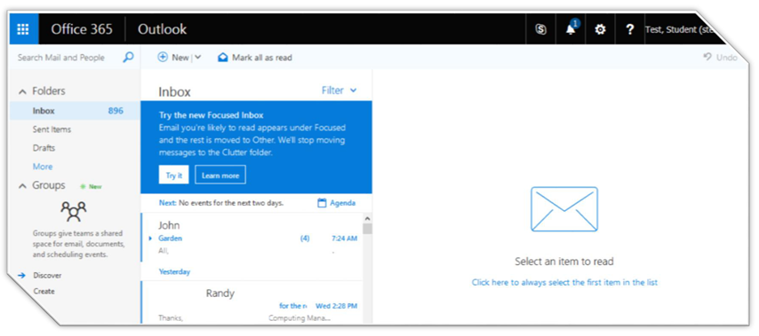Open the notifications bell

pyautogui.click(x=571, y=29)
